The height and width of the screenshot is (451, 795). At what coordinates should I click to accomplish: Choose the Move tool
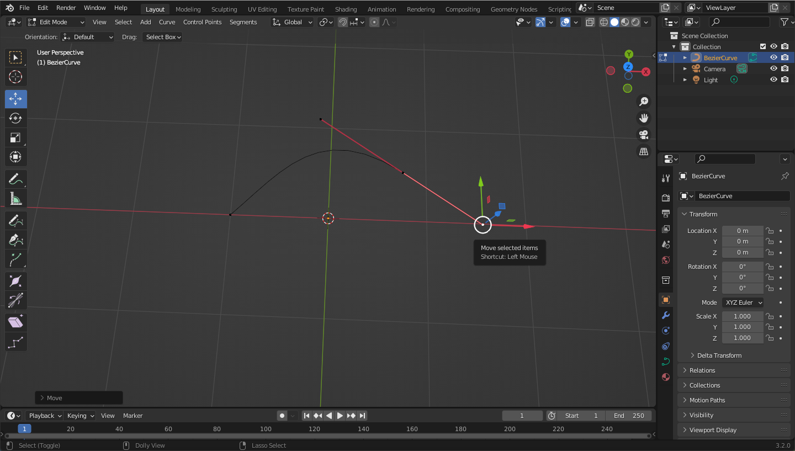pos(15,99)
